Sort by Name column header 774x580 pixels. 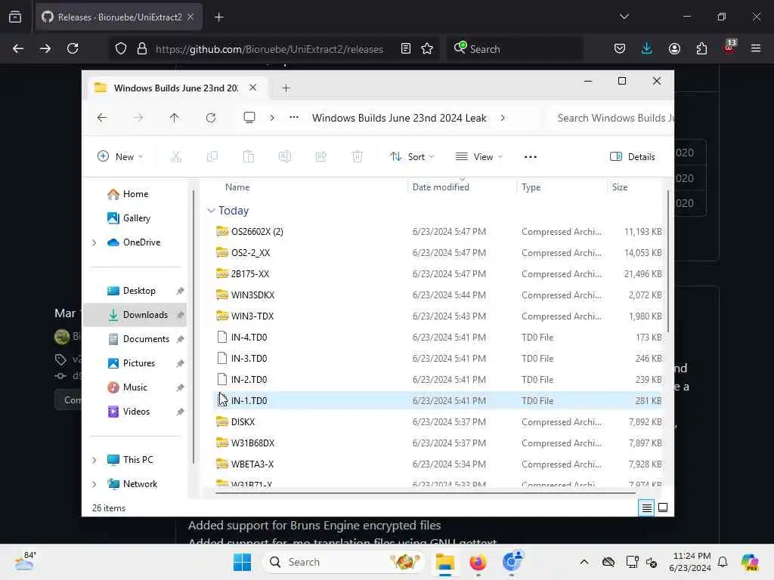click(237, 187)
